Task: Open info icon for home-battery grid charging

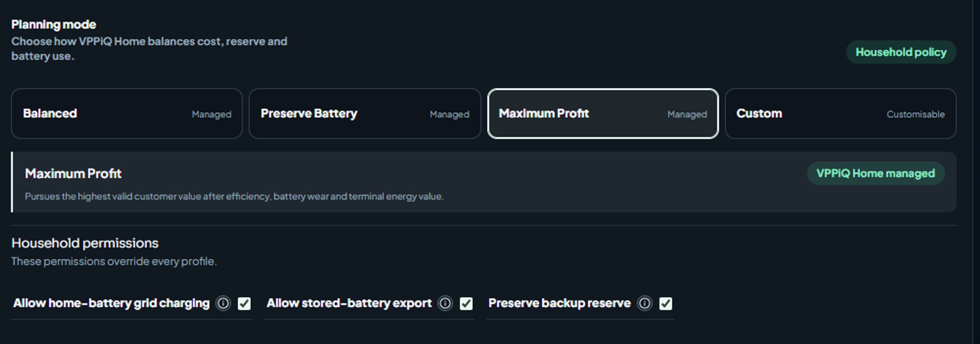Action: click(223, 303)
